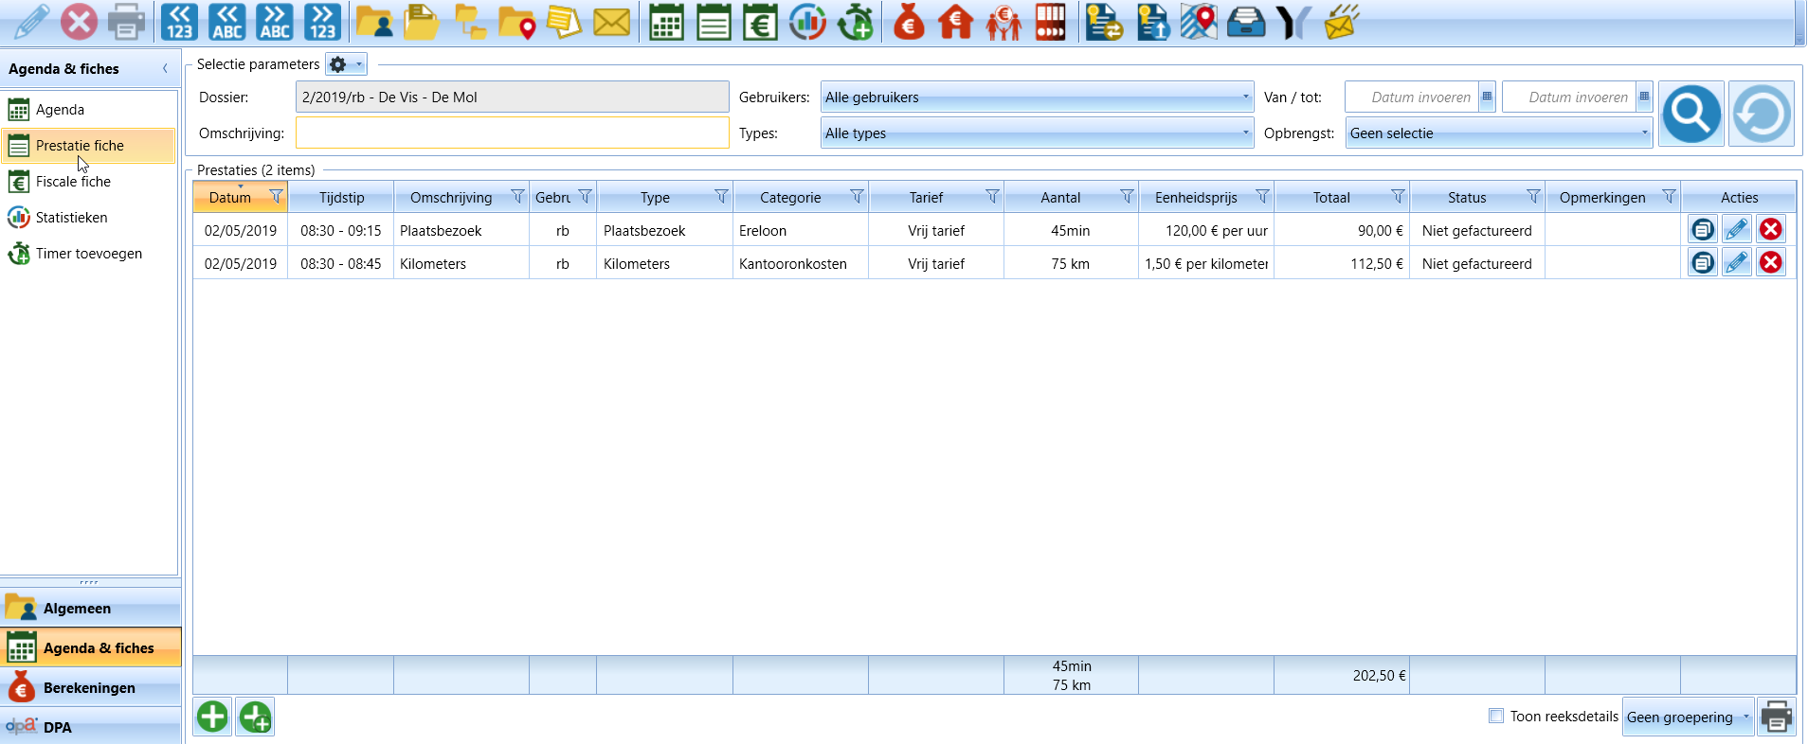Click the pencil edit toolbar icon

pyautogui.click(x=31, y=22)
